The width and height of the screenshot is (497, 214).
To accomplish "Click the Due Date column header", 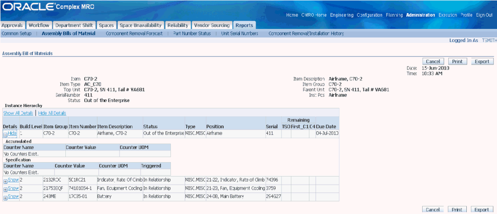I will click(x=326, y=126).
